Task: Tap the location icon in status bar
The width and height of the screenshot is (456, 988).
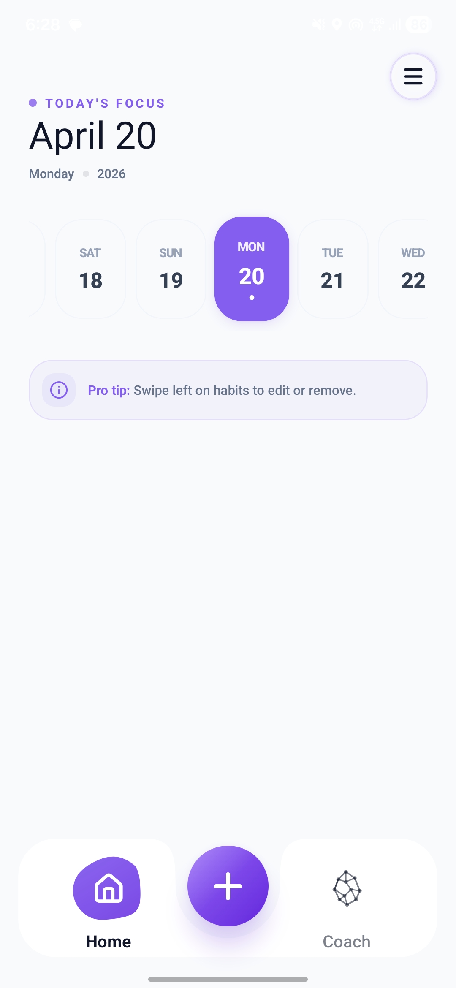Action: click(x=337, y=24)
